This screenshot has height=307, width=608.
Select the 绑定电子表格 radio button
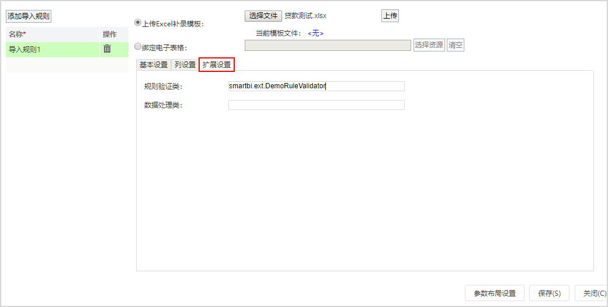[x=138, y=46]
